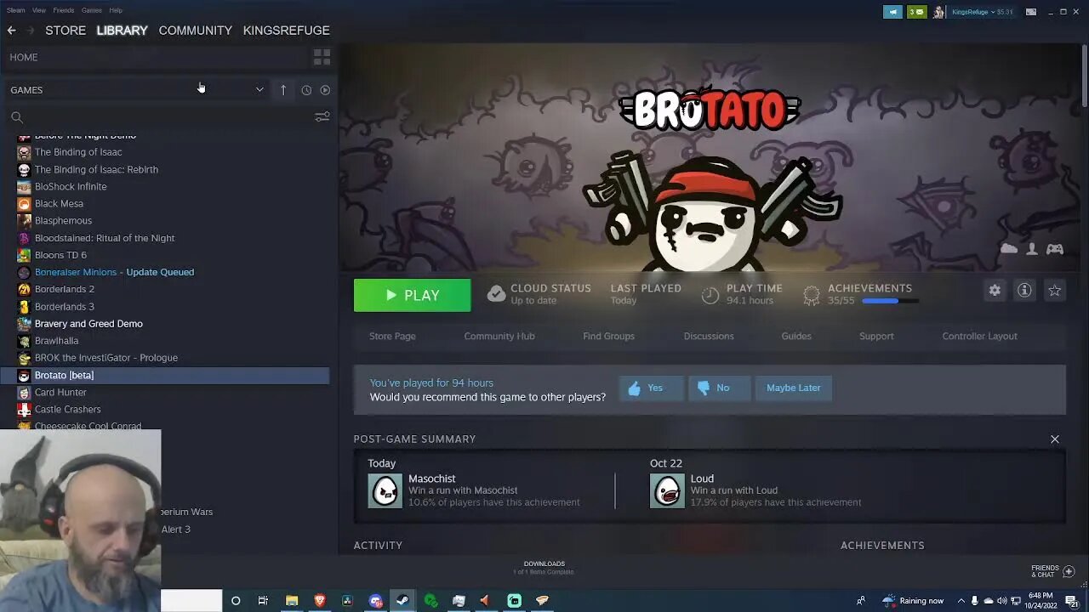Choose Maybe Later for review
The height and width of the screenshot is (612, 1089).
point(794,388)
